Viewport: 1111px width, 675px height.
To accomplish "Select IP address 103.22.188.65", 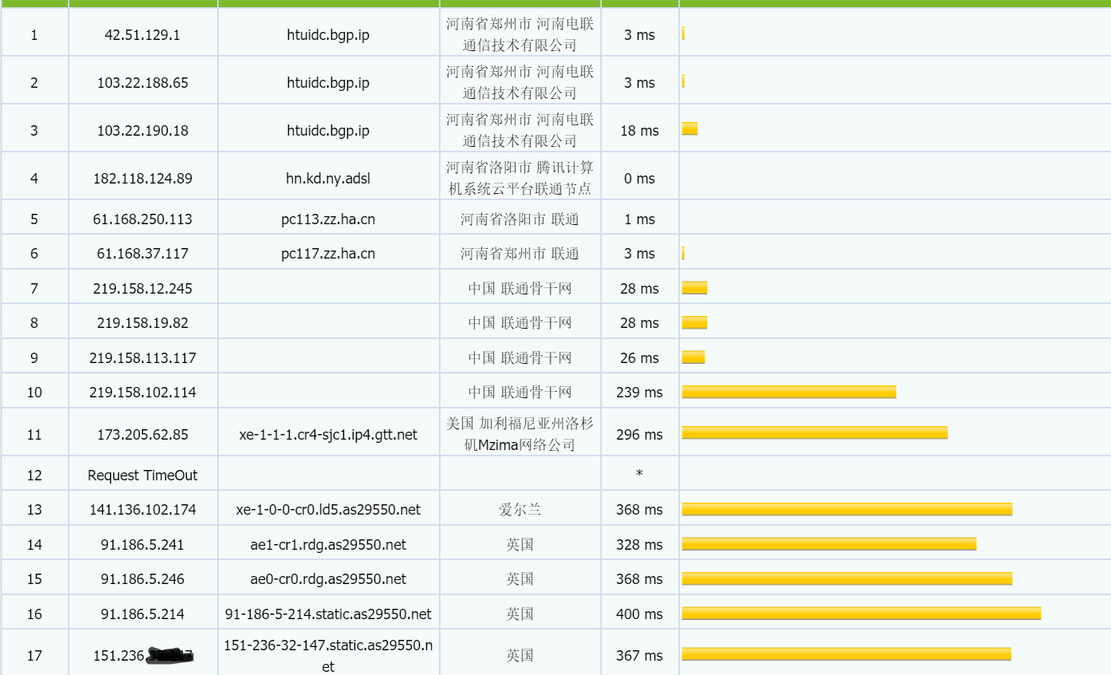I will click(142, 83).
